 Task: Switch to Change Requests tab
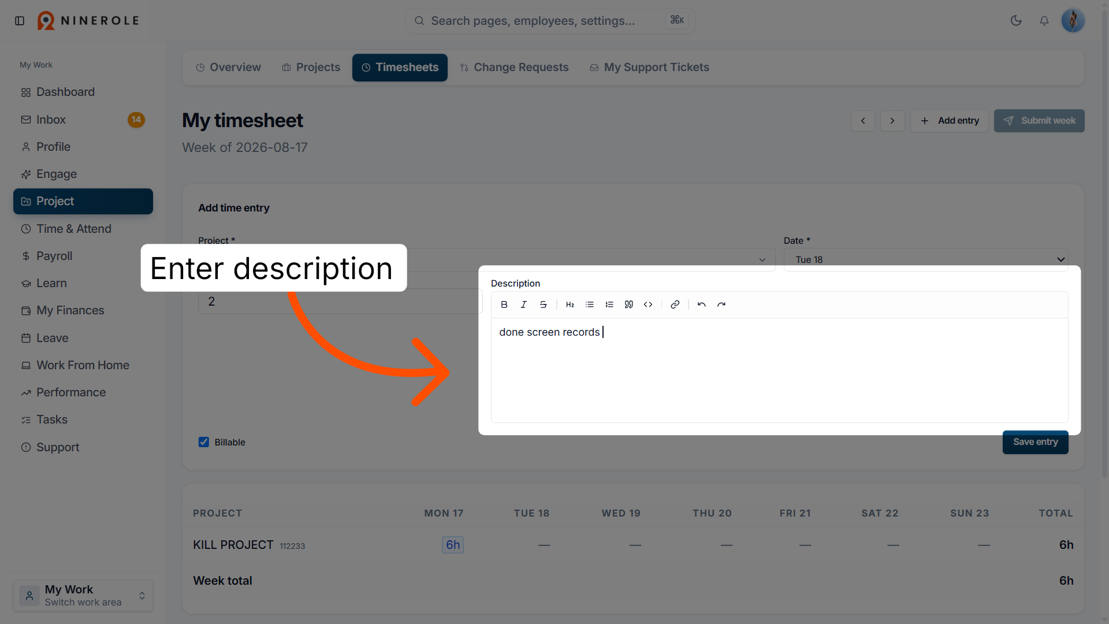pos(515,68)
